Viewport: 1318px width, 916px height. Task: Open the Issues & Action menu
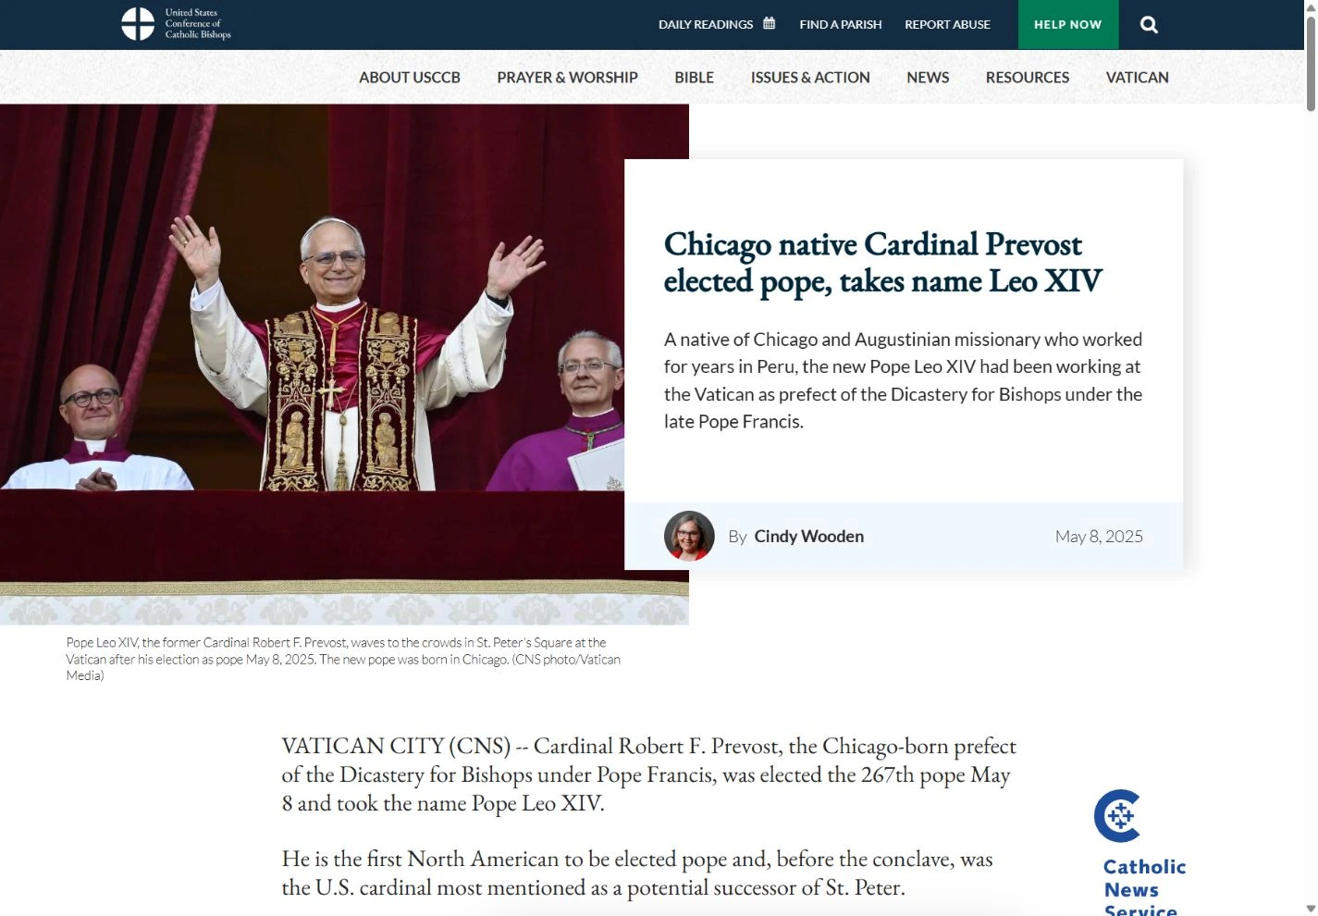(x=810, y=78)
